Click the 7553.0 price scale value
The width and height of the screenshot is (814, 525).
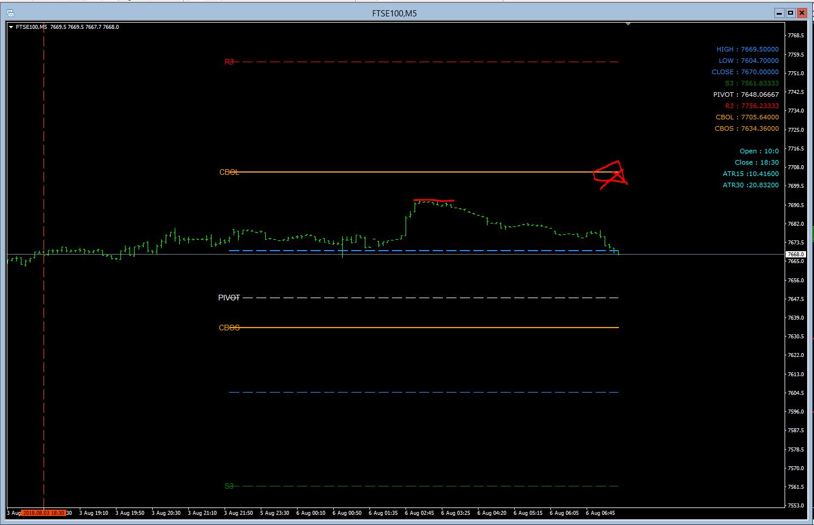795,506
